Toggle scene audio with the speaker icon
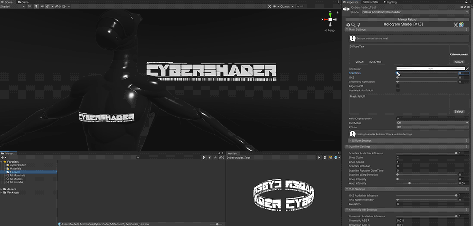 [42, 7]
